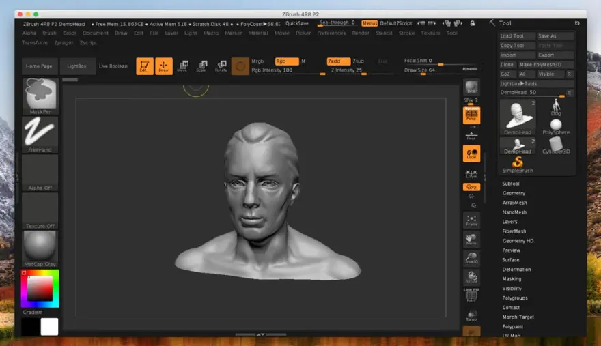Select the Dog tool thumbnail
This screenshot has height=346, width=601.
click(556, 108)
